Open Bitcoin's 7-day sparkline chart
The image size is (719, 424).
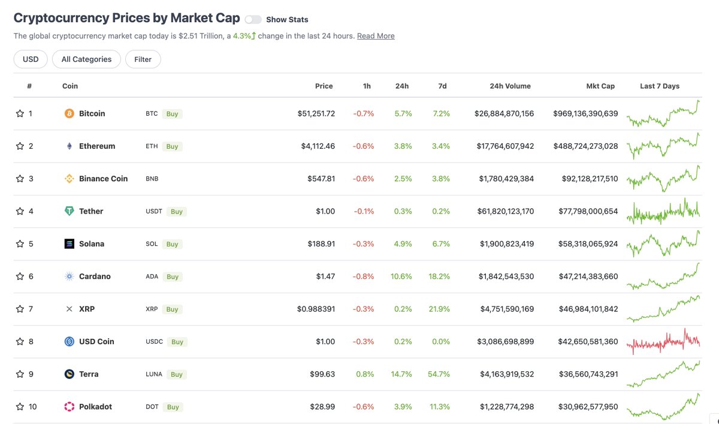[x=663, y=113]
